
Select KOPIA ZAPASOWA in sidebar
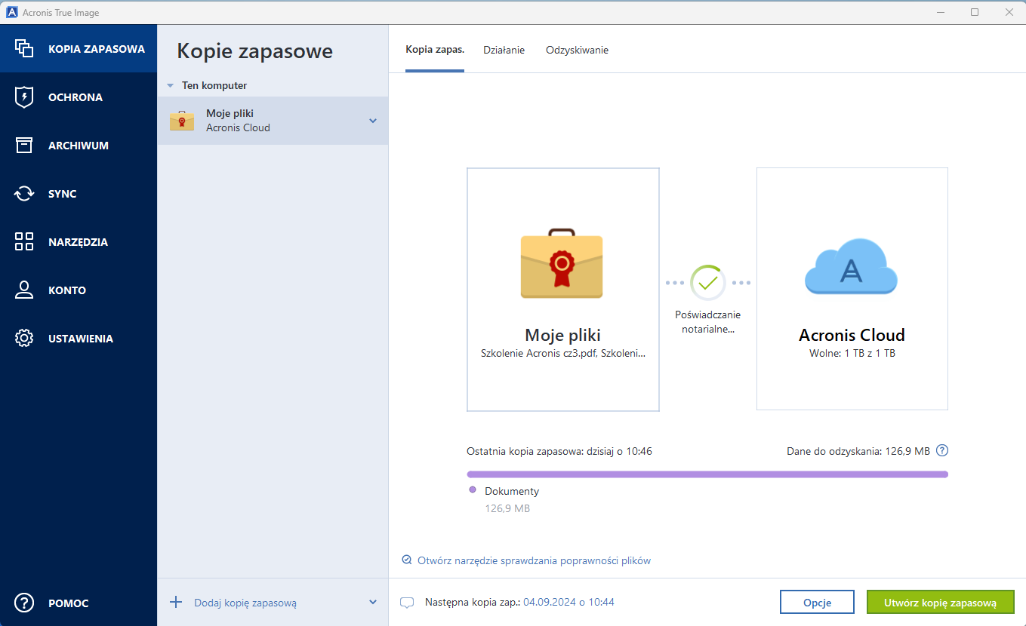pos(79,48)
